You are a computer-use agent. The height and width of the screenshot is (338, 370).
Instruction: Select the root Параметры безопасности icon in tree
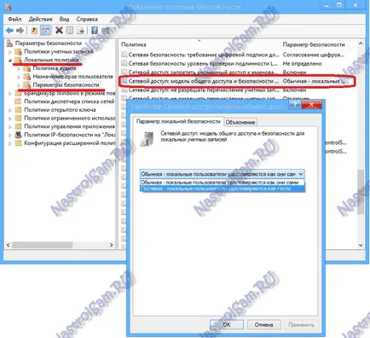click(x=10, y=44)
